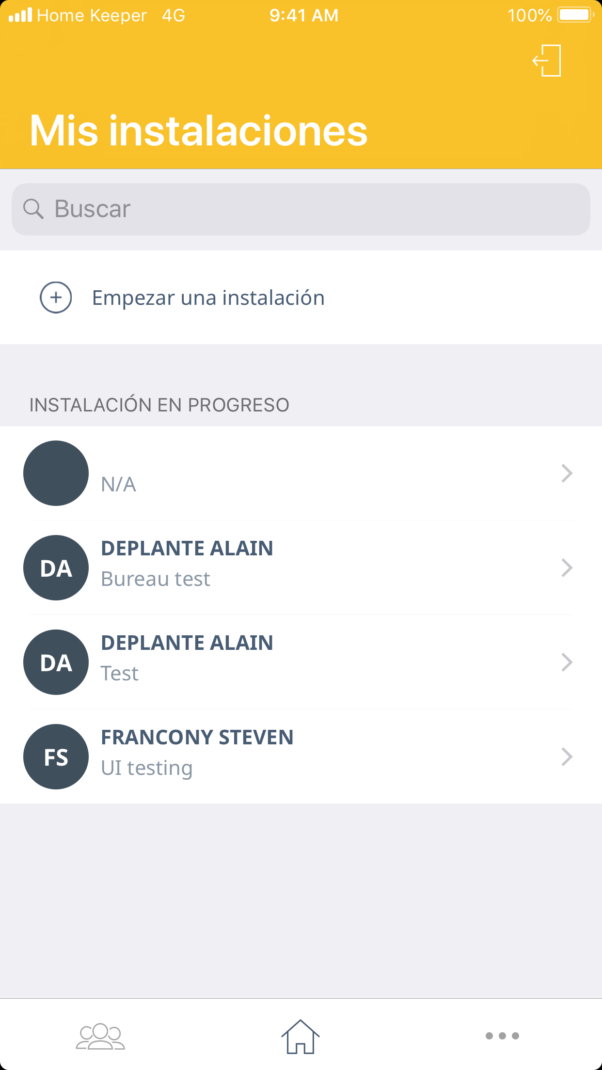This screenshot has height=1070, width=602.
Task: Open the more options dots
Action: 502,1036
